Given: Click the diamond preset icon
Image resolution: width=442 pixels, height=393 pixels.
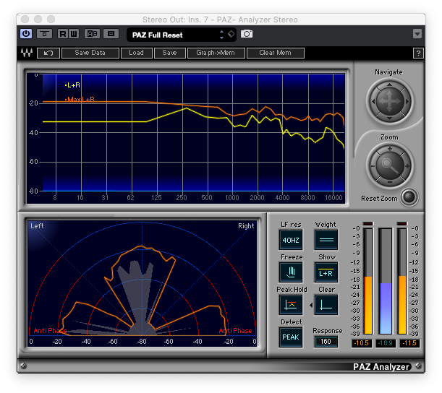Looking at the screenshot, I should pos(231,34).
